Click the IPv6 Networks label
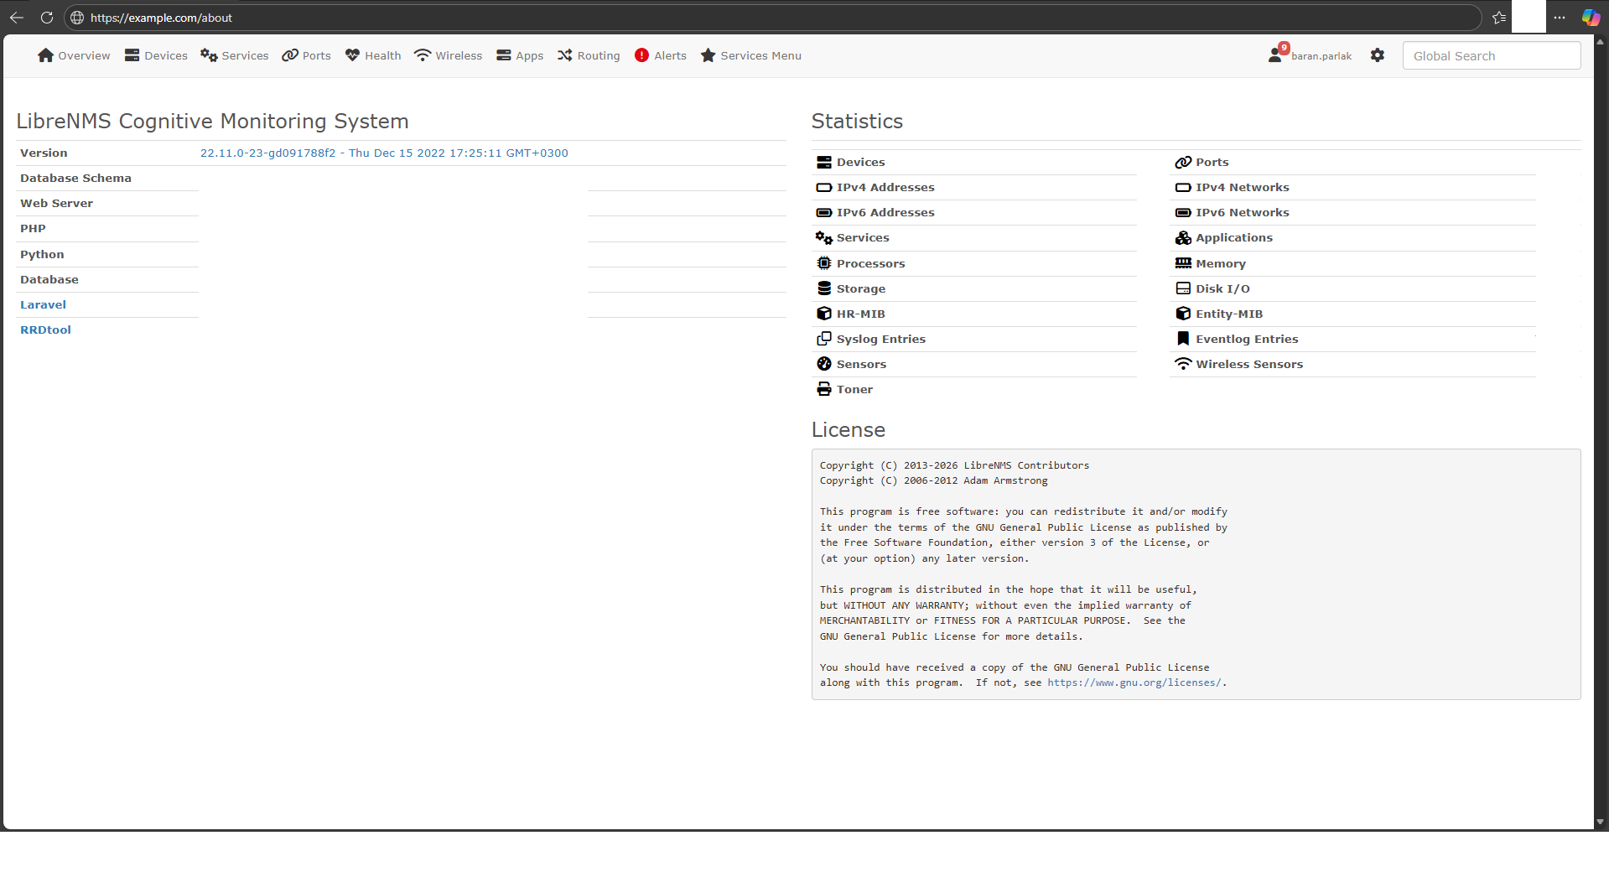 [x=1243, y=213]
